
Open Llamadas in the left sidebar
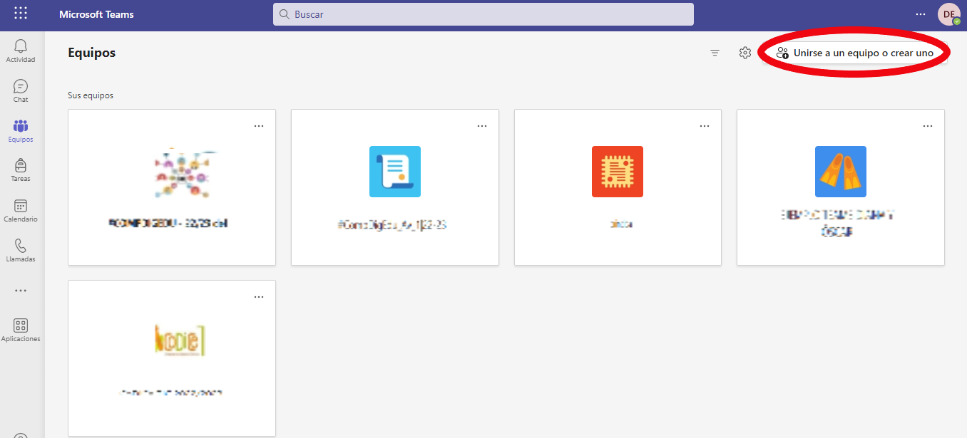21,251
